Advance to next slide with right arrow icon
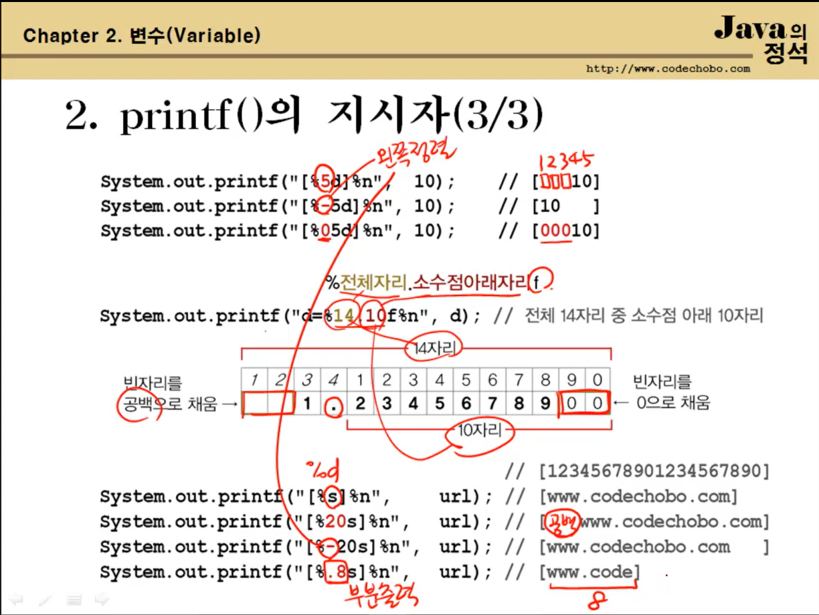 coord(102,599)
